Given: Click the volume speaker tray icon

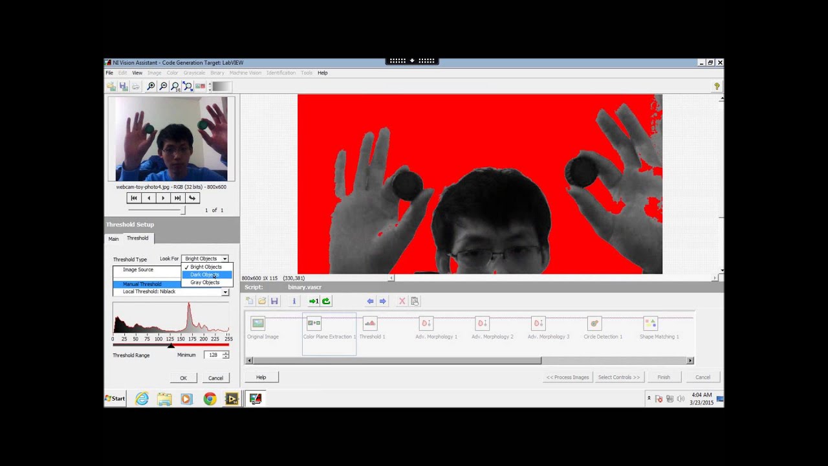Looking at the screenshot, I should point(681,399).
